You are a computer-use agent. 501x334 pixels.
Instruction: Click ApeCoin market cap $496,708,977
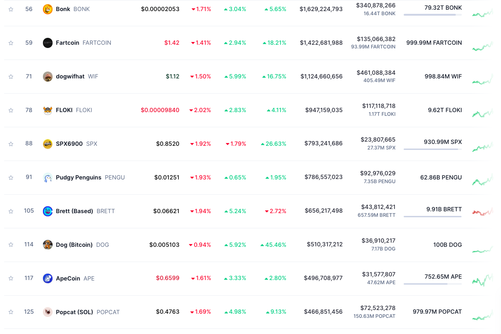click(x=323, y=279)
